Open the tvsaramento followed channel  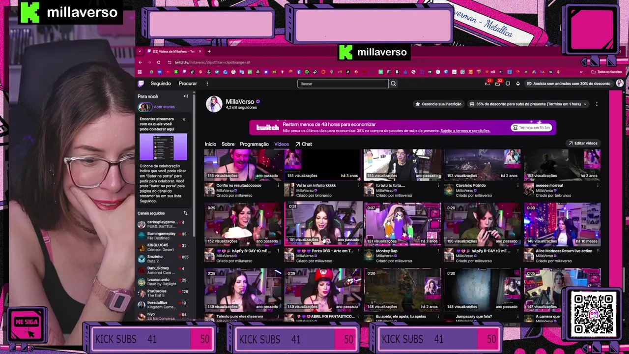pos(162,282)
